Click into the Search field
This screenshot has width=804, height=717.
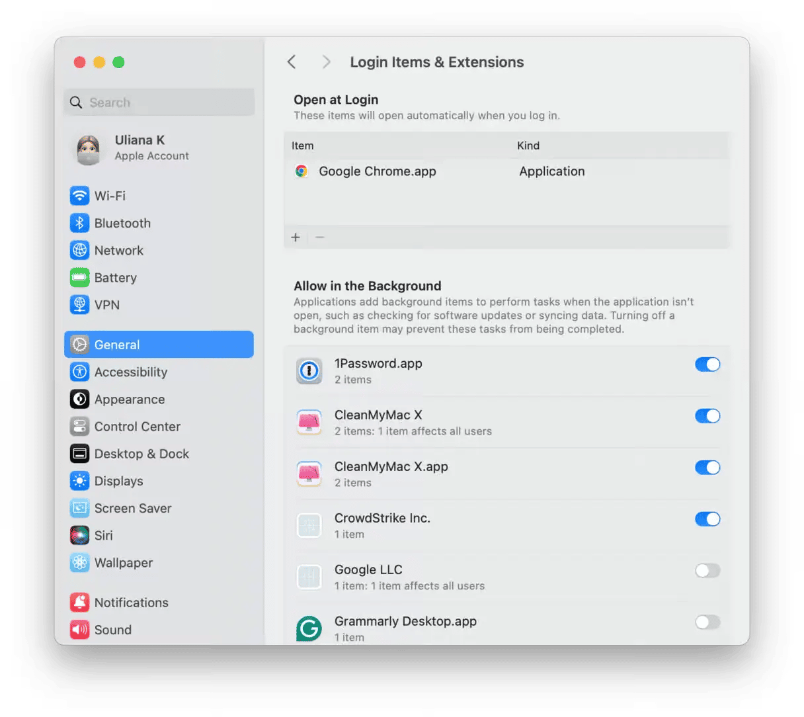click(159, 103)
